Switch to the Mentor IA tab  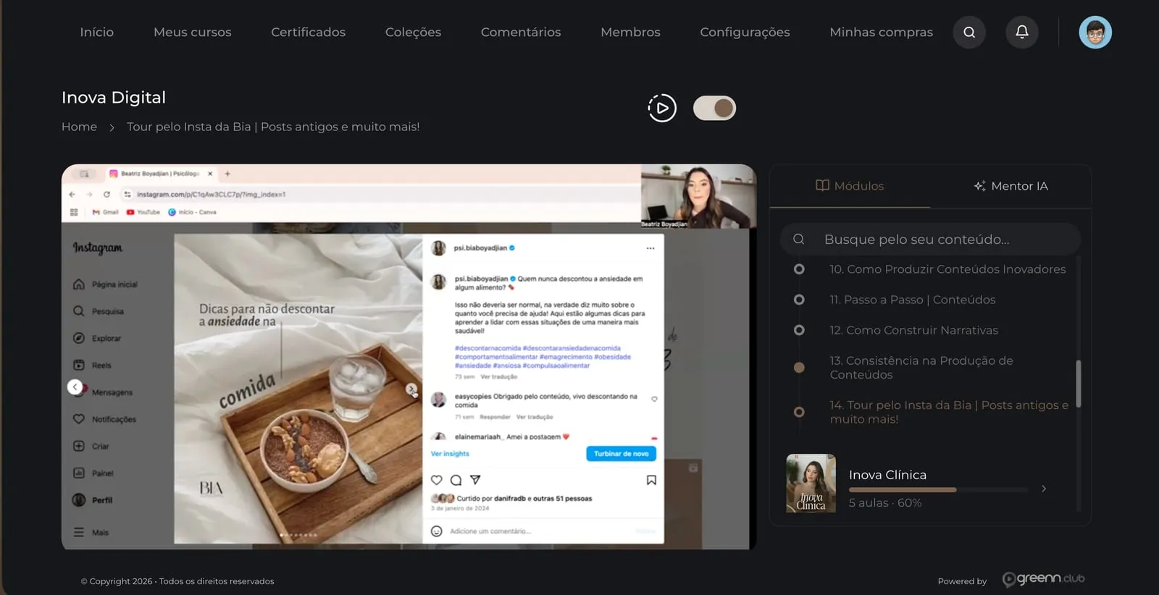point(1011,186)
